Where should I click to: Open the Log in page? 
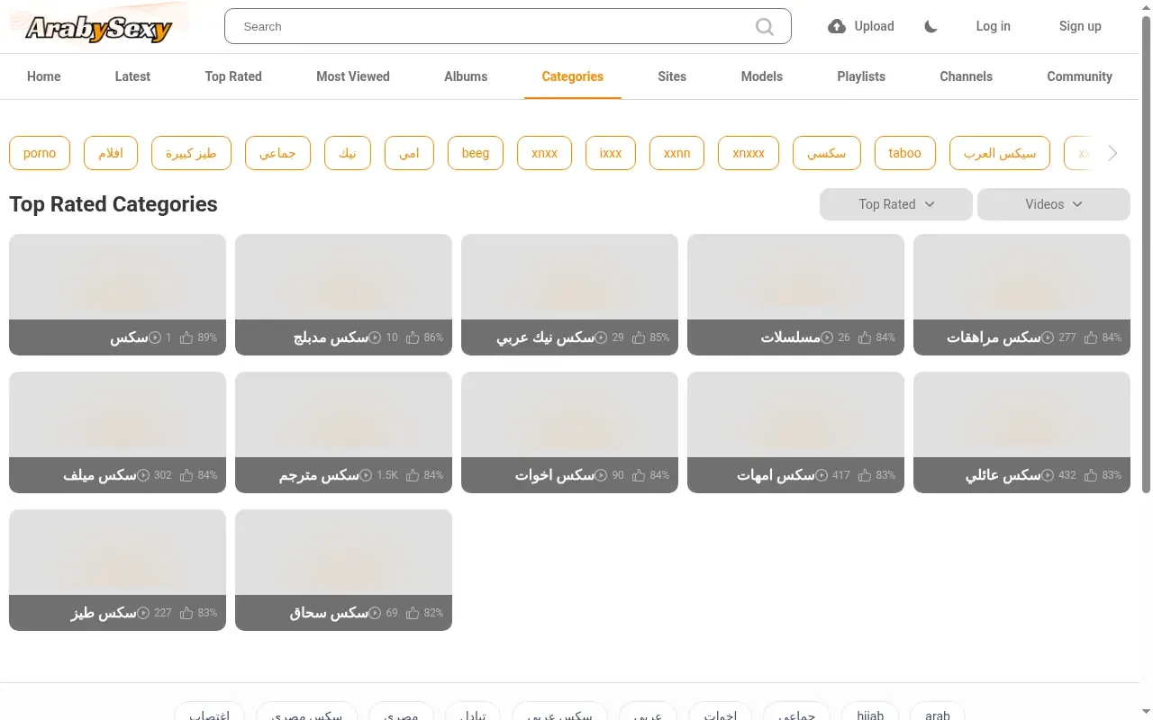click(x=993, y=26)
